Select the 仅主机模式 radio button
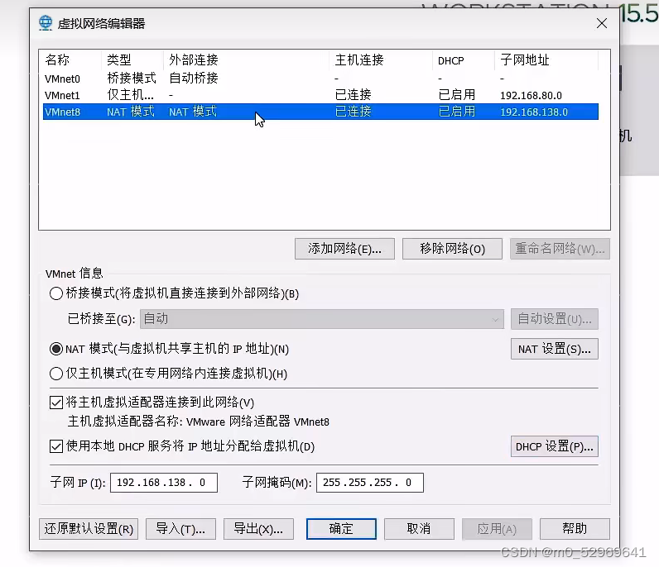The height and width of the screenshot is (567, 659). pos(56,374)
